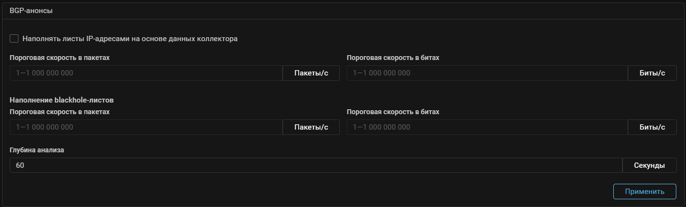Click the "Глубина анализа" field containing 60
686x207 pixels.
click(x=315, y=165)
